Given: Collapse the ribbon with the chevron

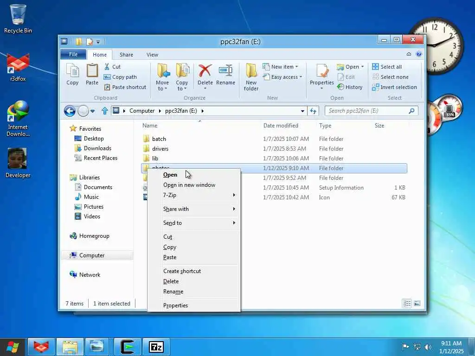Looking at the screenshot, I should 409,54.
